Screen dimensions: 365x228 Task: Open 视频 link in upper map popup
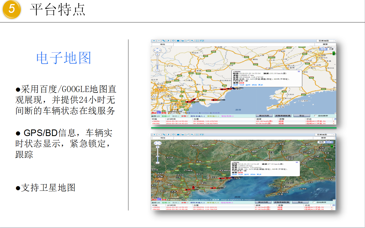tap(235, 85)
